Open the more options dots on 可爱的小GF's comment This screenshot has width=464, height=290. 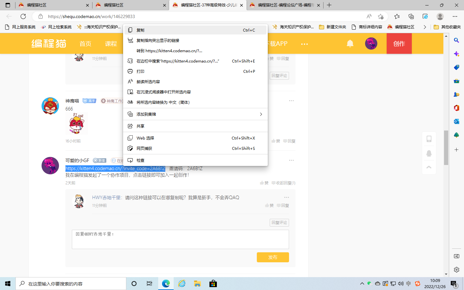coord(291,160)
